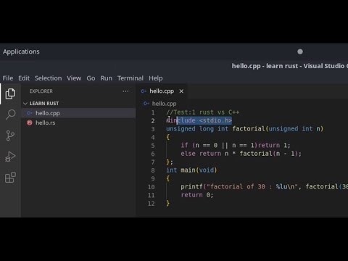Click the selected "<stdio.h>" include text

(x=215, y=120)
